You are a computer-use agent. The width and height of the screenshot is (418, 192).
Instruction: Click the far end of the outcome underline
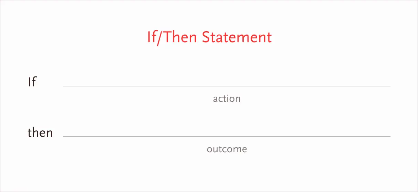point(389,136)
